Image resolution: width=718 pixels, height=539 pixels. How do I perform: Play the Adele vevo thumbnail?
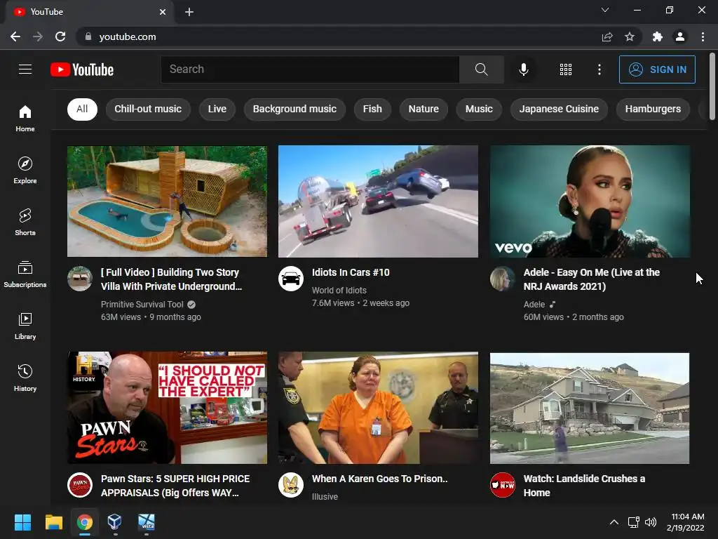pos(590,201)
